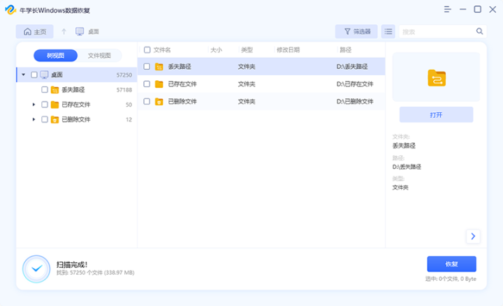The height and width of the screenshot is (306, 503).
Task: Switch list view layout icon
Action: pos(388,31)
